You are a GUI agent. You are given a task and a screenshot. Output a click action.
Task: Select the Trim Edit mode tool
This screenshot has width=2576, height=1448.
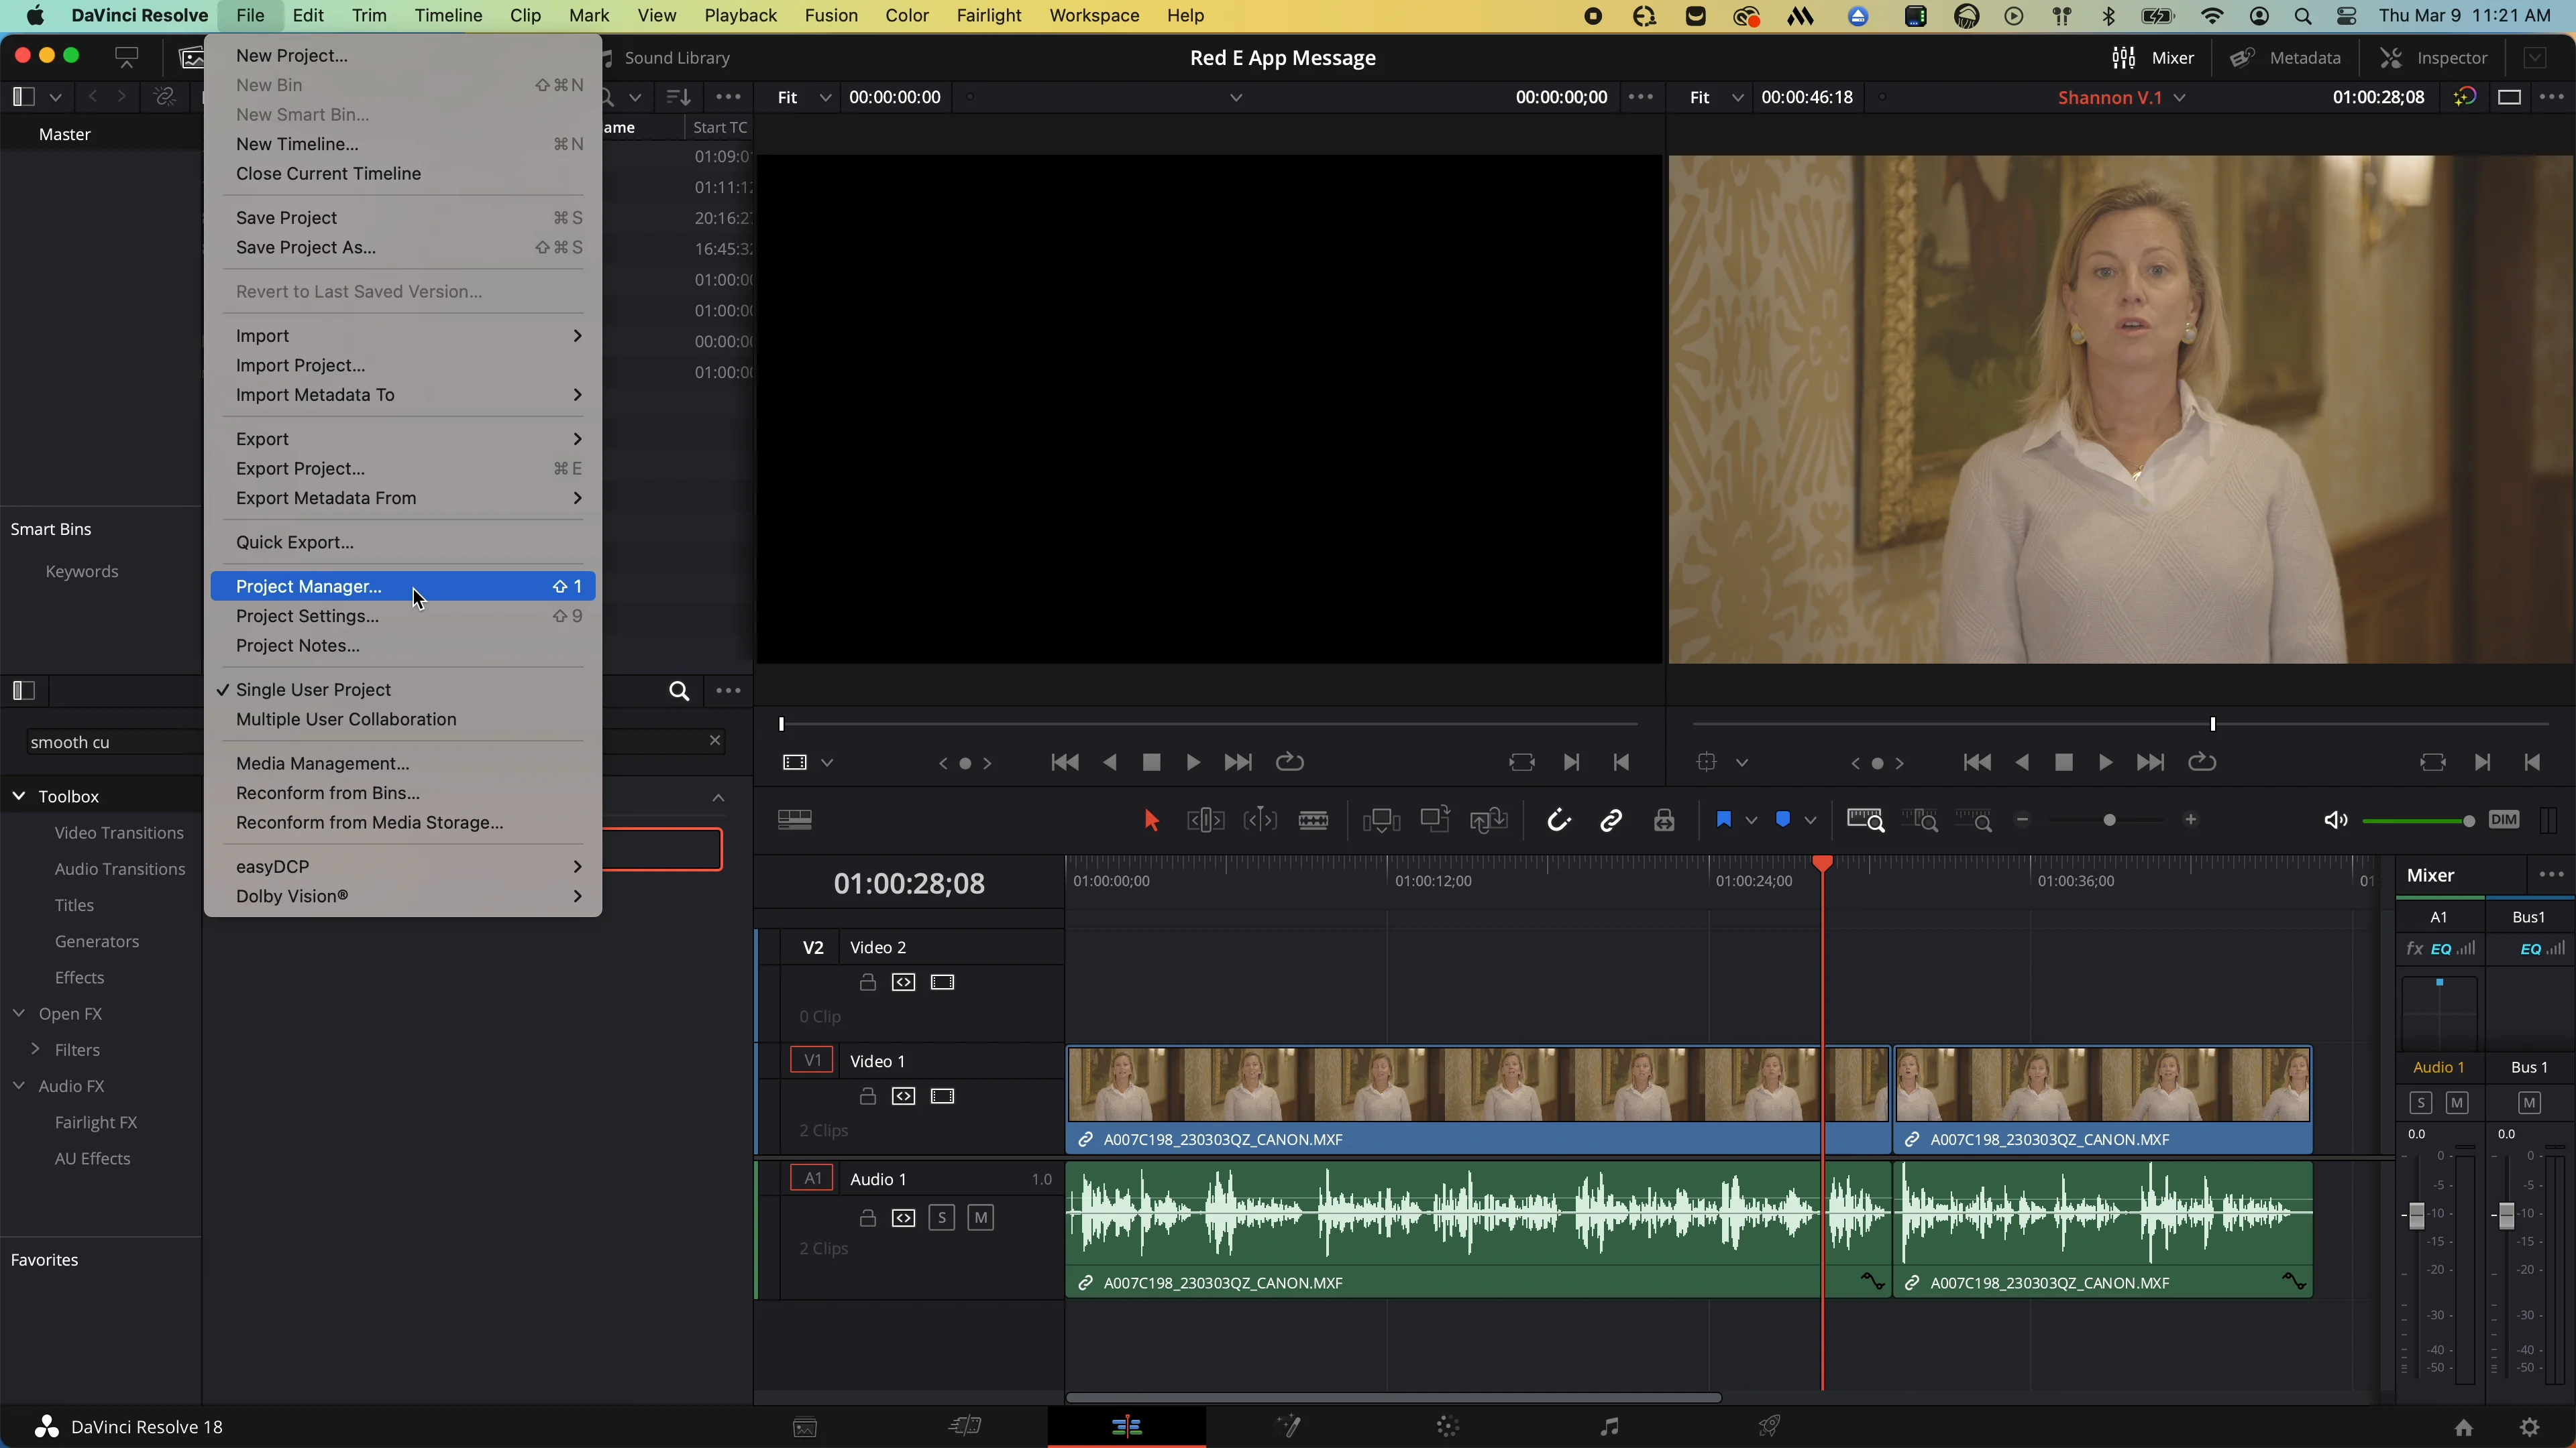pyautogui.click(x=1205, y=819)
